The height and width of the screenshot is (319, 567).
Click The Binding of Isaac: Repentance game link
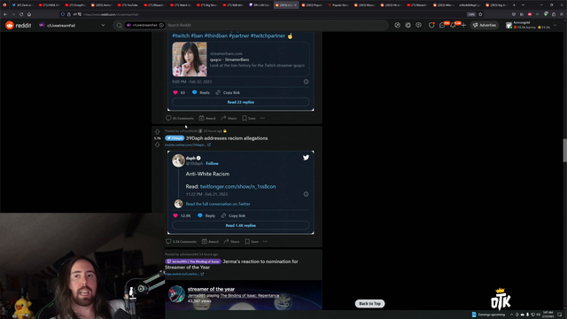[250, 295]
